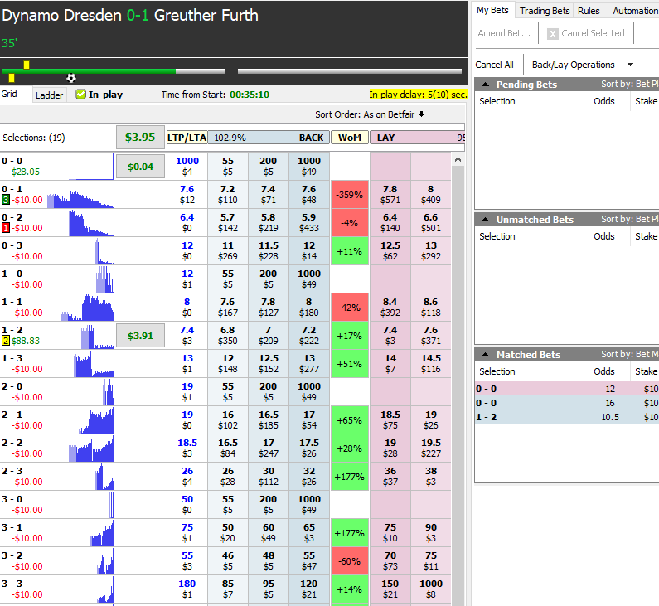
Task: Open Back/Lay Operations dropdown
Action: [x=583, y=65]
